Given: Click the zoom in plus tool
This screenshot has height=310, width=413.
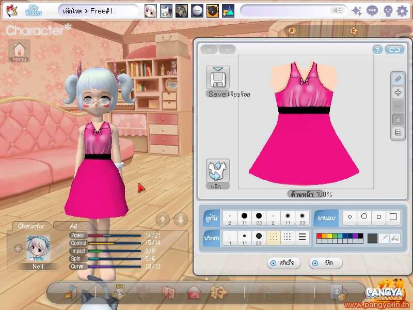Looking at the screenshot, I should pos(398,92).
